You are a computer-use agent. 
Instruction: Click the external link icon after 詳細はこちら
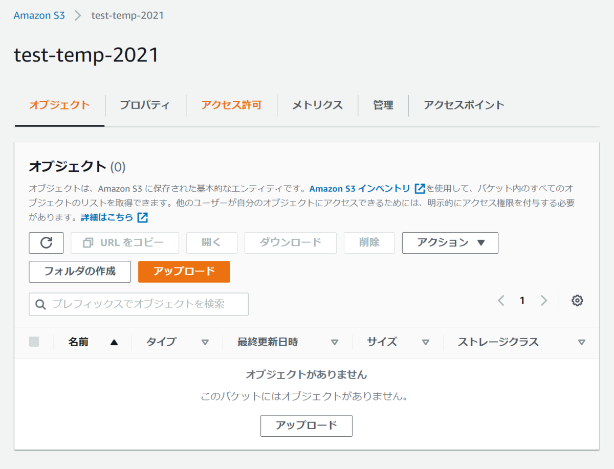click(143, 217)
